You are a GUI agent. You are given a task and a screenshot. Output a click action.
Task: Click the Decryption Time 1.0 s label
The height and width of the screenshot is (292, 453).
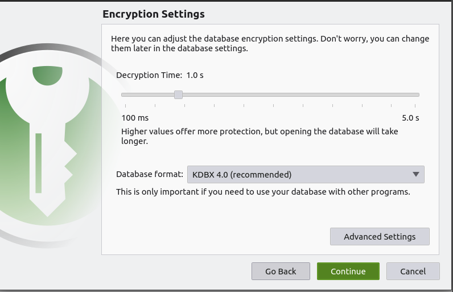pos(160,75)
